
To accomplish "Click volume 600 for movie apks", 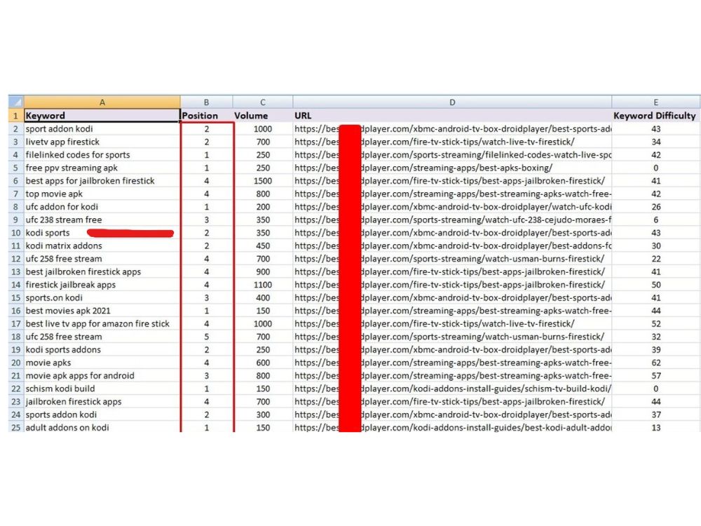I will 263,363.
